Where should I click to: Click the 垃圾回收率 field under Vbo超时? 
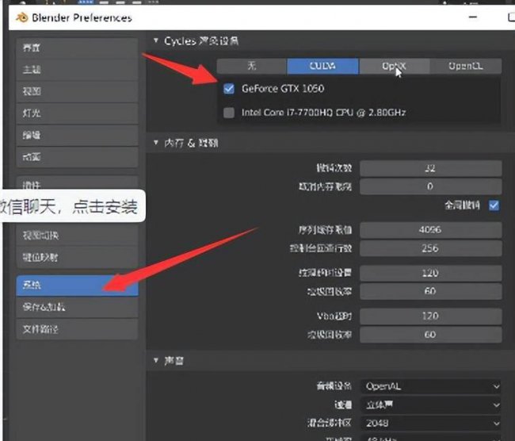point(430,335)
